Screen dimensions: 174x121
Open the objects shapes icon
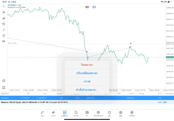pos(4,35)
